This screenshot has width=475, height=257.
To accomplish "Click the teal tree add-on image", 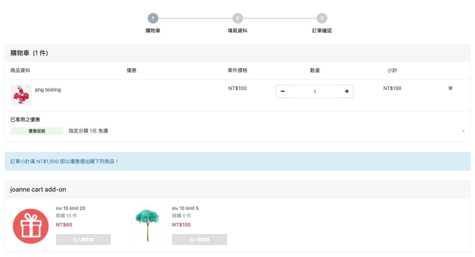I will pos(148,225).
